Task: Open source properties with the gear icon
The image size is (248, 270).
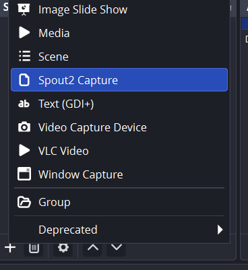Action: tap(63, 248)
